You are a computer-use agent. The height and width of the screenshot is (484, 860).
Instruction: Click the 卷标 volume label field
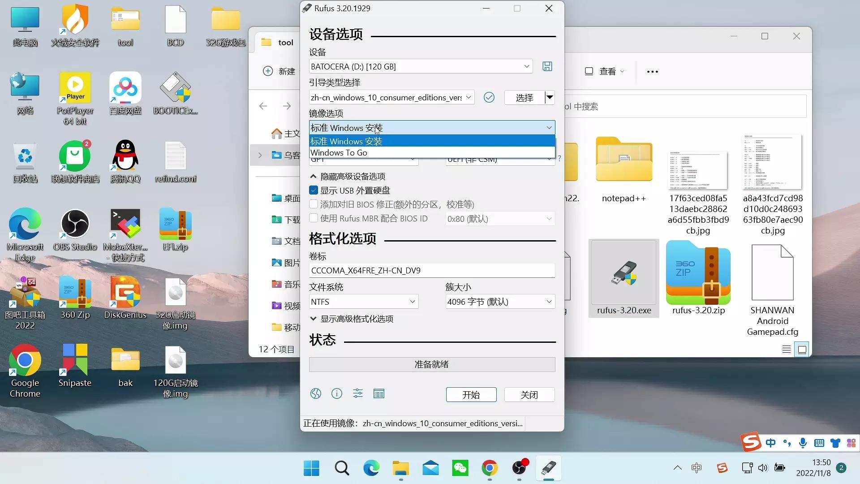431,270
